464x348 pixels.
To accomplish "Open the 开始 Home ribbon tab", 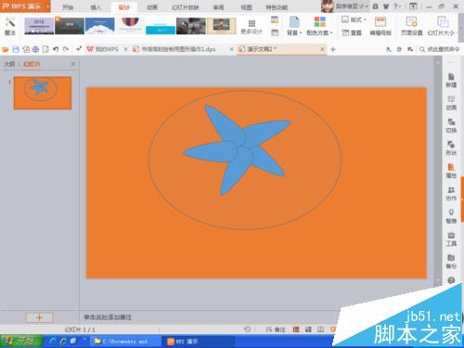I will point(68,6).
